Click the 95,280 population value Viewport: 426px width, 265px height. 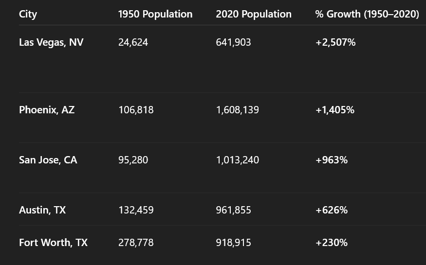pos(133,160)
